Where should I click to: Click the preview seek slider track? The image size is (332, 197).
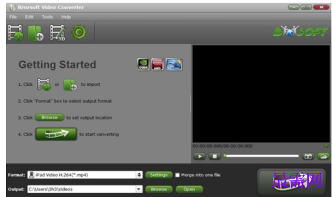(261, 156)
